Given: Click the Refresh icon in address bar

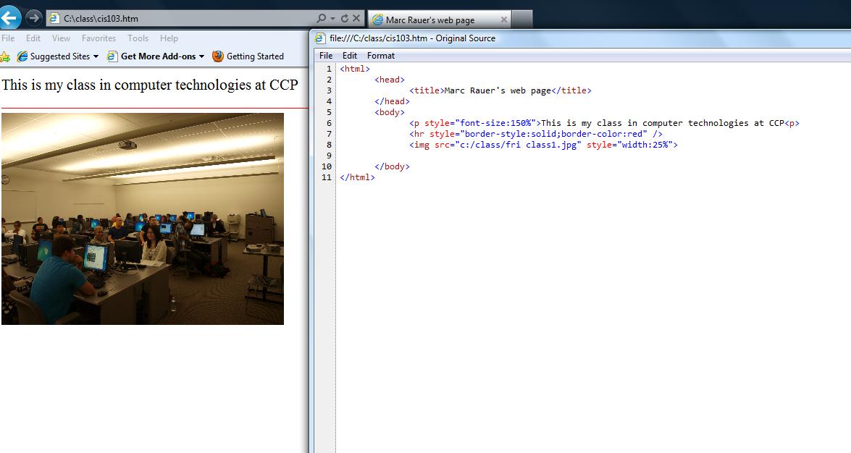Looking at the screenshot, I should pos(345,18).
